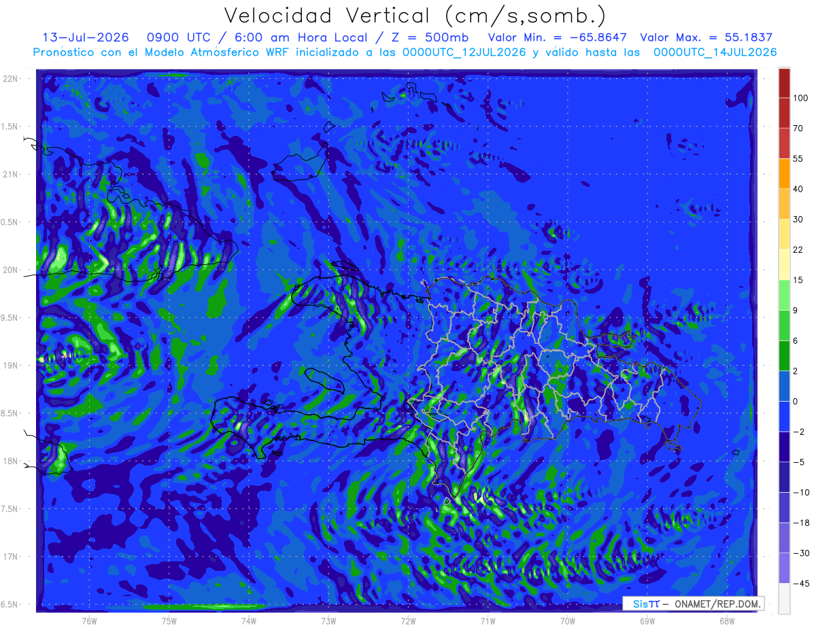Click the 8.5N latitude label
Image resolution: width=816 pixels, height=630 pixels.
tap(10, 413)
